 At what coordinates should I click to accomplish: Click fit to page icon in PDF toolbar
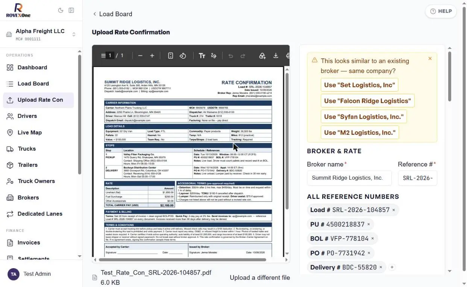[x=170, y=56]
